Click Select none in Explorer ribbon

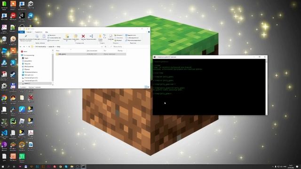pos(132,38)
